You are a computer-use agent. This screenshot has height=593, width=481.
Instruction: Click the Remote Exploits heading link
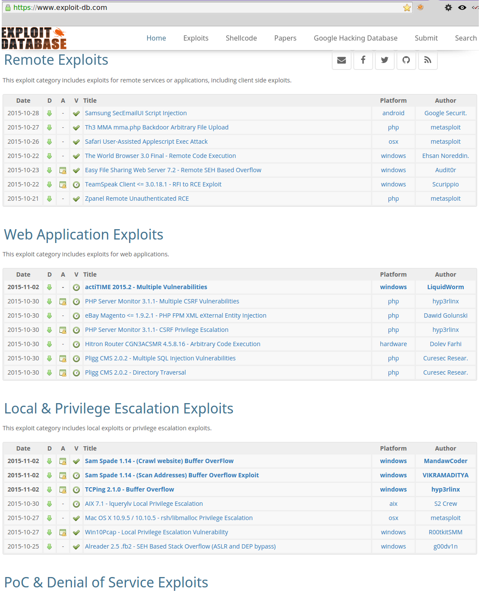pyautogui.click(x=56, y=60)
